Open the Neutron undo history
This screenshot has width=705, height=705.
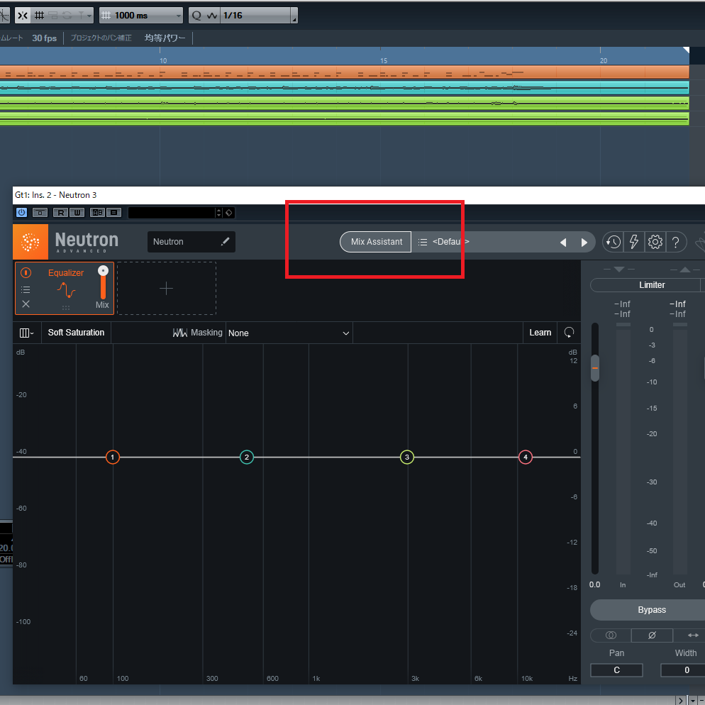point(614,242)
